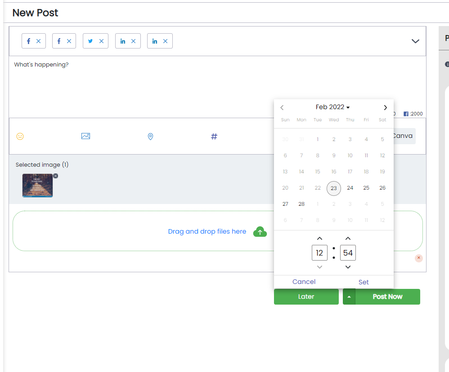This screenshot has height=372, width=449.
Task: Open the Feb 2022 month dropdown
Action: [332, 107]
